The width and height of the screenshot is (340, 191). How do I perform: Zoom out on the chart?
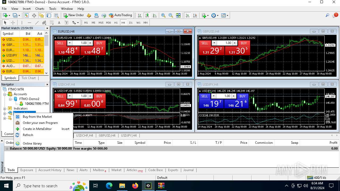171,15
